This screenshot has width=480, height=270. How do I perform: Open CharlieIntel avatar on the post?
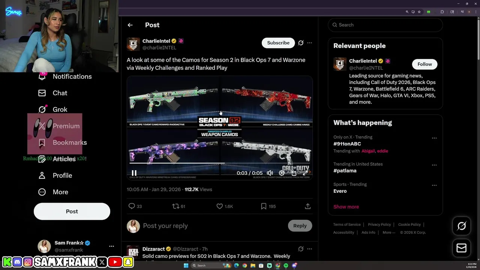pos(133,44)
